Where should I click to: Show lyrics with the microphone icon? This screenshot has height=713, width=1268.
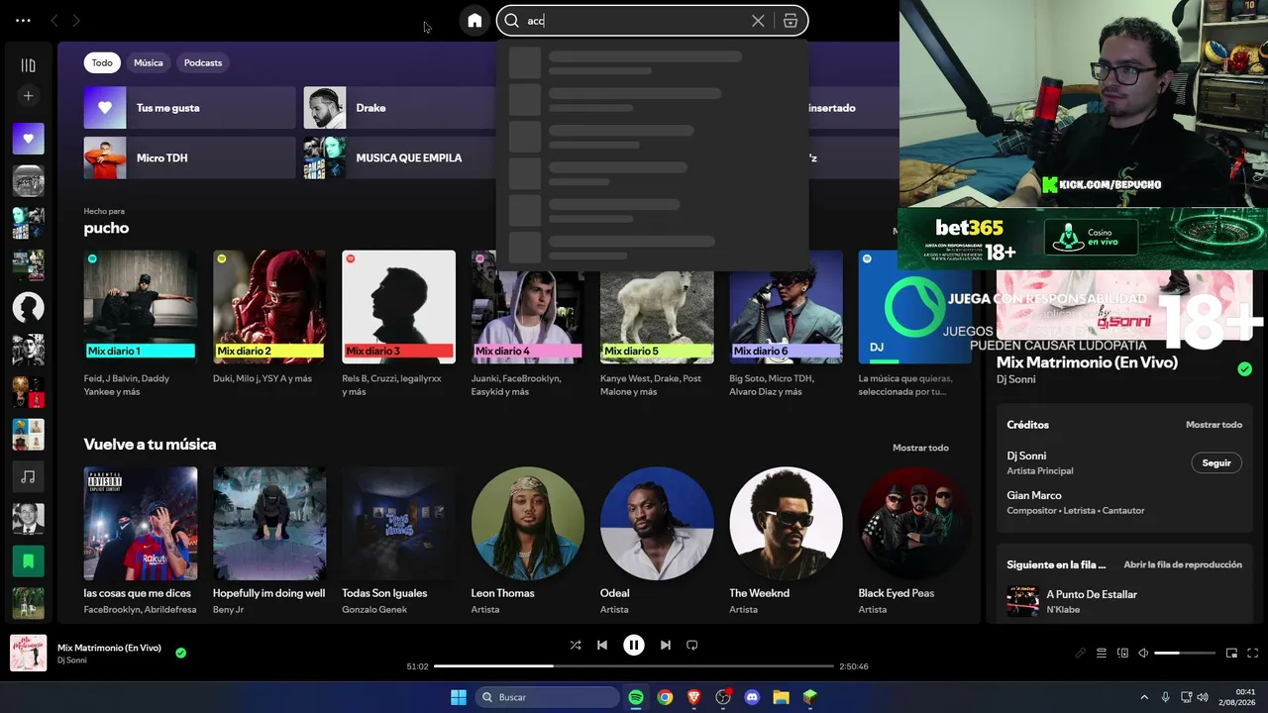click(1081, 653)
